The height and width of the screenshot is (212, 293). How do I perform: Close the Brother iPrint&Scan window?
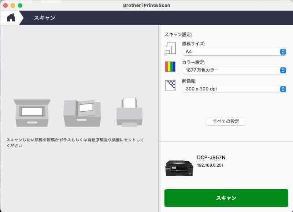(x=5, y=5)
